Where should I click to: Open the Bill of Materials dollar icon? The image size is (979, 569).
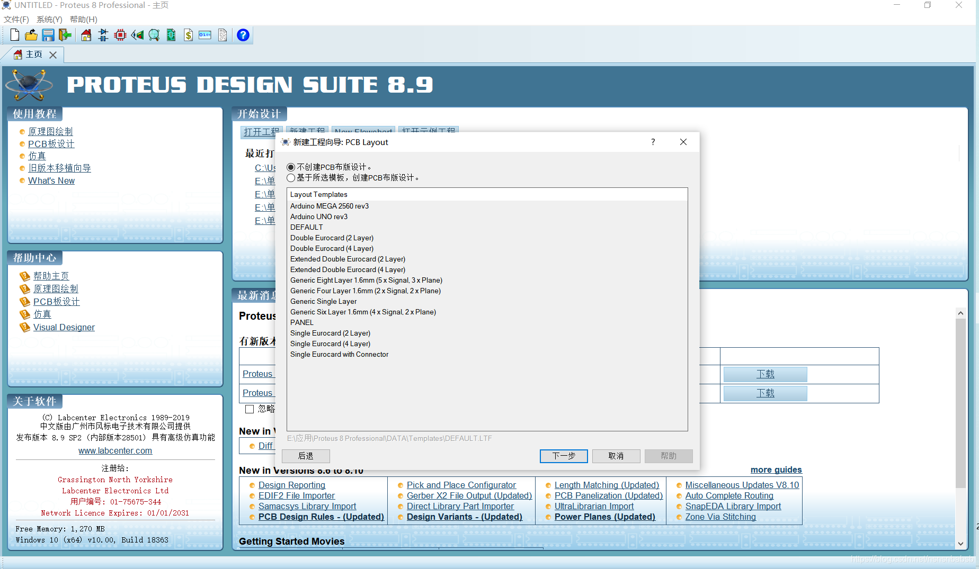[x=188, y=35]
